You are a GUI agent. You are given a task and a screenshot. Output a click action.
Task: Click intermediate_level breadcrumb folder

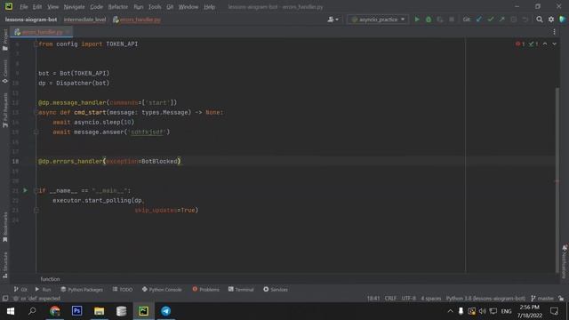(84, 20)
